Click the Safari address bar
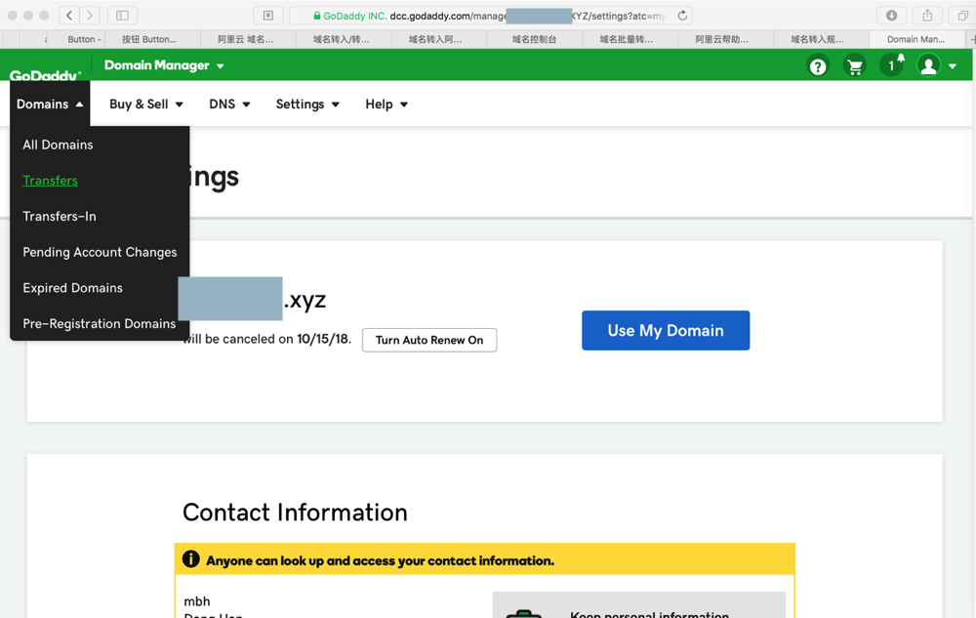The image size is (976, 618). tap(488, 16)
